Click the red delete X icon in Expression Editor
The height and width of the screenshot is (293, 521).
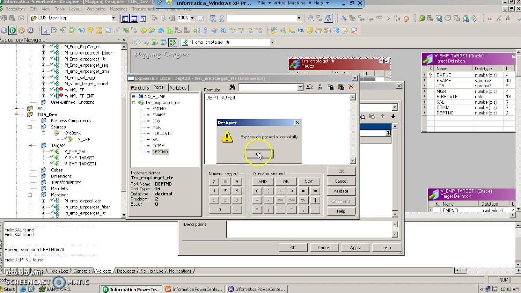[351, 87]
